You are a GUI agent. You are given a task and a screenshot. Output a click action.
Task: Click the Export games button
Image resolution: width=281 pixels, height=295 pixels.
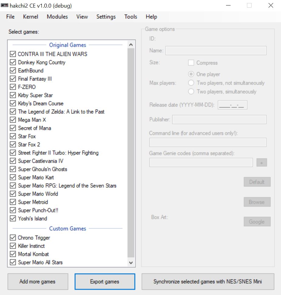[x=105, y=282]
